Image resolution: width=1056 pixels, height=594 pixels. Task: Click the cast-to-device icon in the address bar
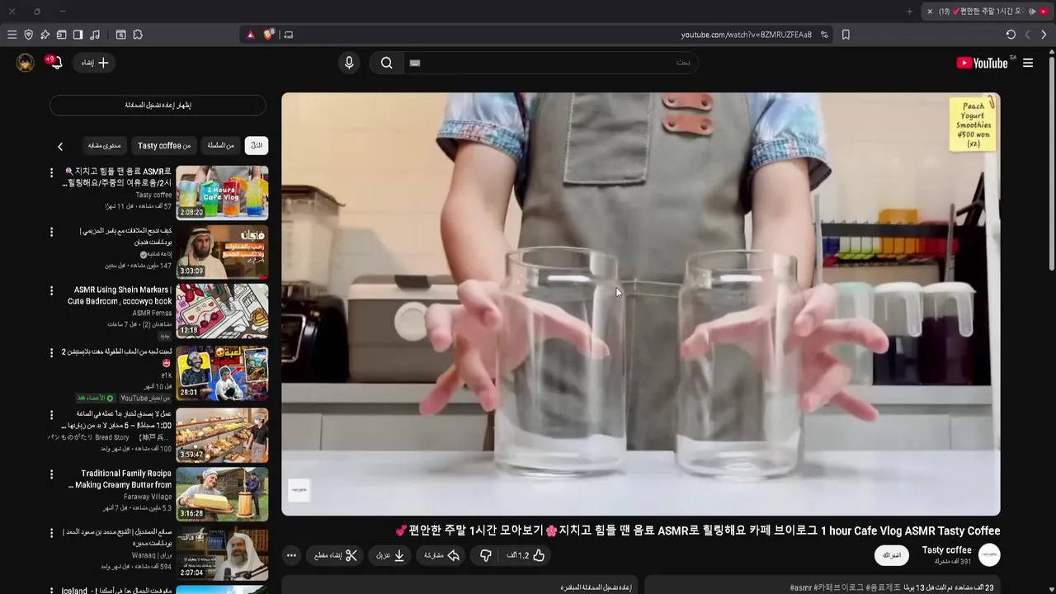pos(288,35)
